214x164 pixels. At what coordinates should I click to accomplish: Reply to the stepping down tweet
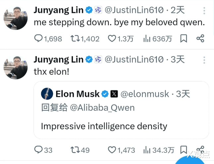click(38, 39)
